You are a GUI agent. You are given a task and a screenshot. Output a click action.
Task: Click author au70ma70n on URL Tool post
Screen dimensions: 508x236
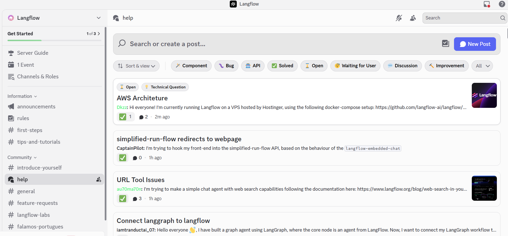click(x=129, y=189)
